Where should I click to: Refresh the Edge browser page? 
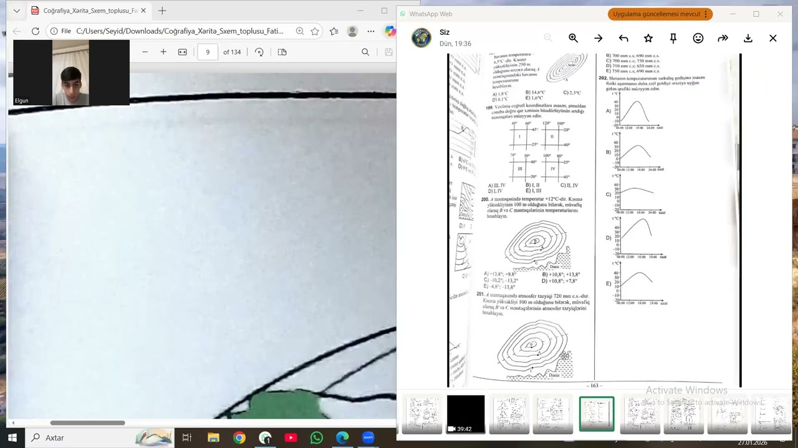pos(36,31)
